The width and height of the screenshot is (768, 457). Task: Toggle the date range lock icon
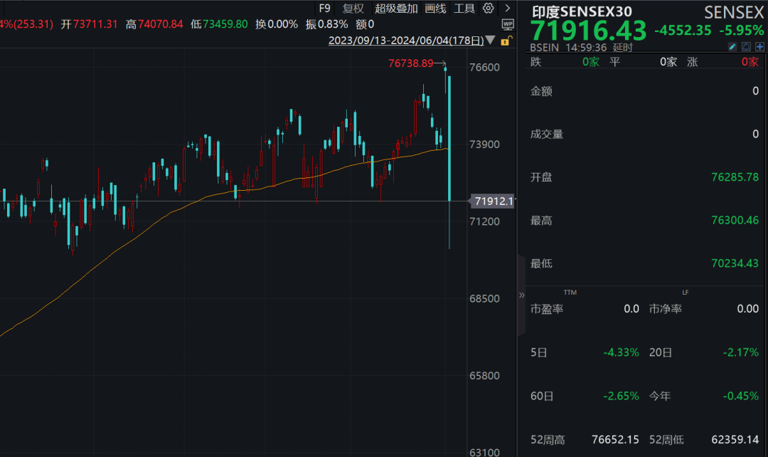(x=506, y=41)
